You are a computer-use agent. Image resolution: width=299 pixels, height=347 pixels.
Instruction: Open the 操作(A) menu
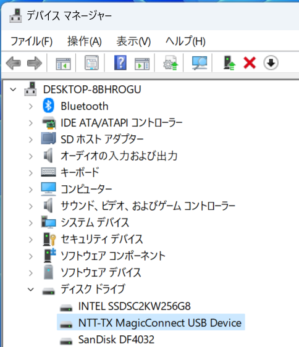pos(85,41)
